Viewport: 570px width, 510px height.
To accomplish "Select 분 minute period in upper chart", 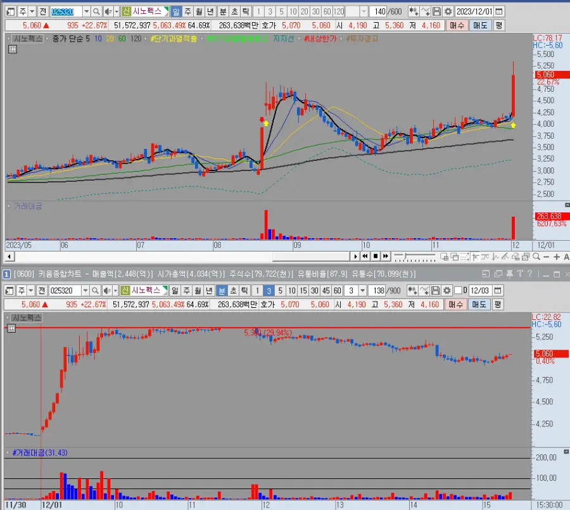I will [x=223, y=11].
